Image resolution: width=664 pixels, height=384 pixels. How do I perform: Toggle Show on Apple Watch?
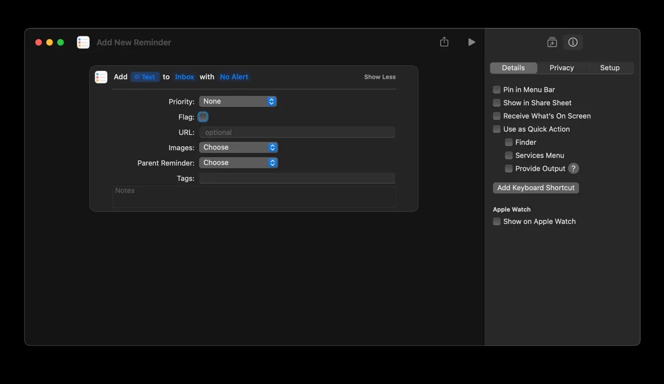pyautogui.click(x=496, y=221)
